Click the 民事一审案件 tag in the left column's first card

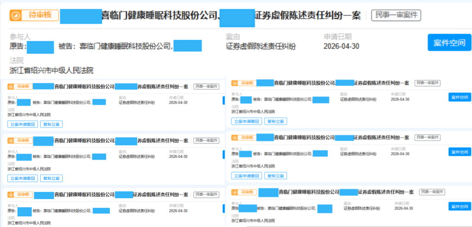pos(206,87)
